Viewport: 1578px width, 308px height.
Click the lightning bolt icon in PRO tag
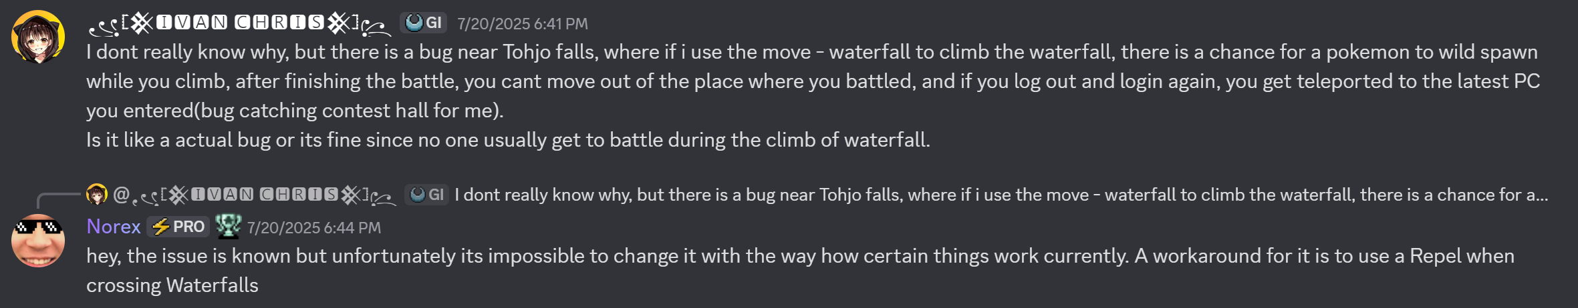(160, 227)
